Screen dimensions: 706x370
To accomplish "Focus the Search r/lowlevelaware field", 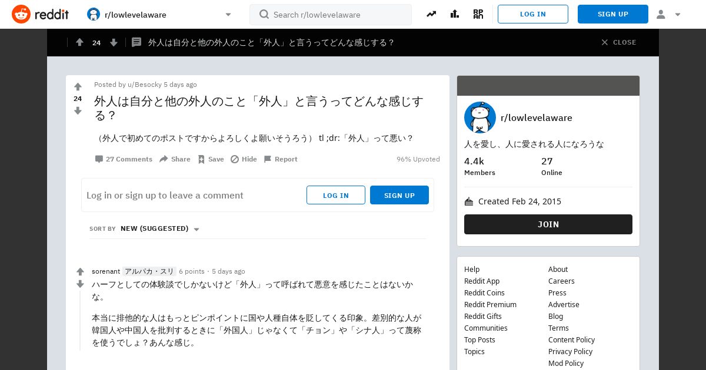I will pos(331,15).
